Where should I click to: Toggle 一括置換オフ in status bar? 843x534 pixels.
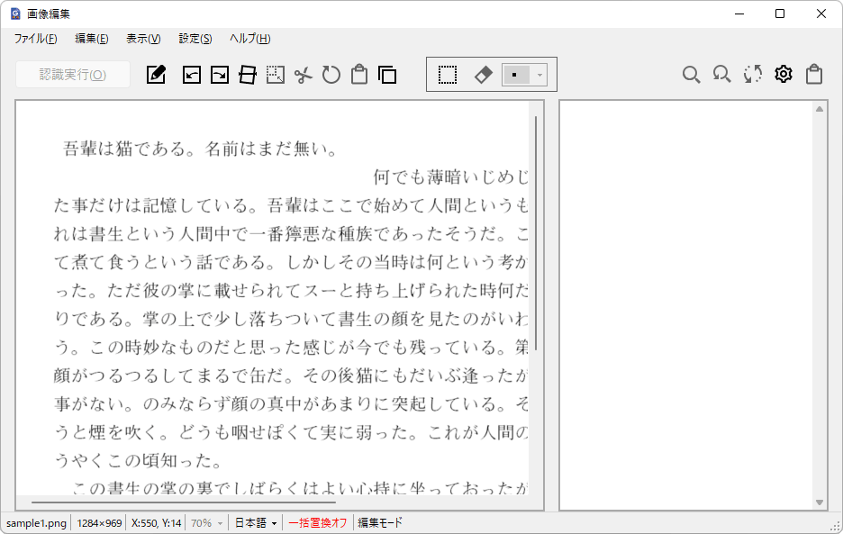coord(317,522)
